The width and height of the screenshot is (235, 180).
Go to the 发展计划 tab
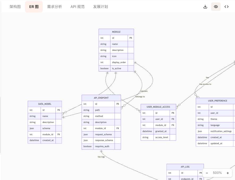pos(100,7)
